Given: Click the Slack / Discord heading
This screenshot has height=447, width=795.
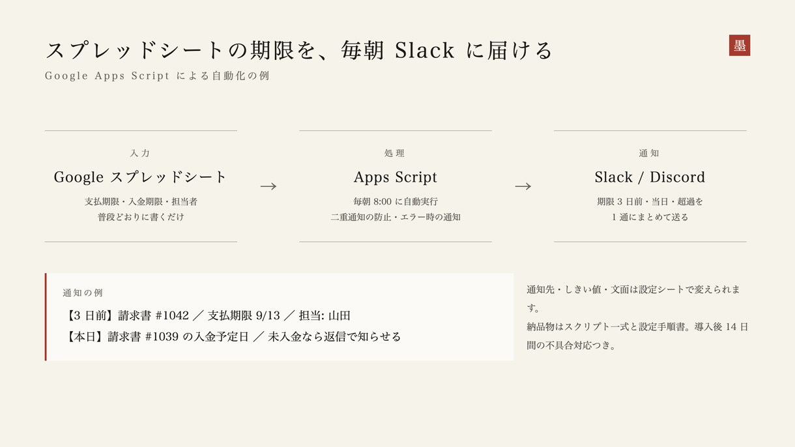Looking at the screenshot, I should [650, 177].
